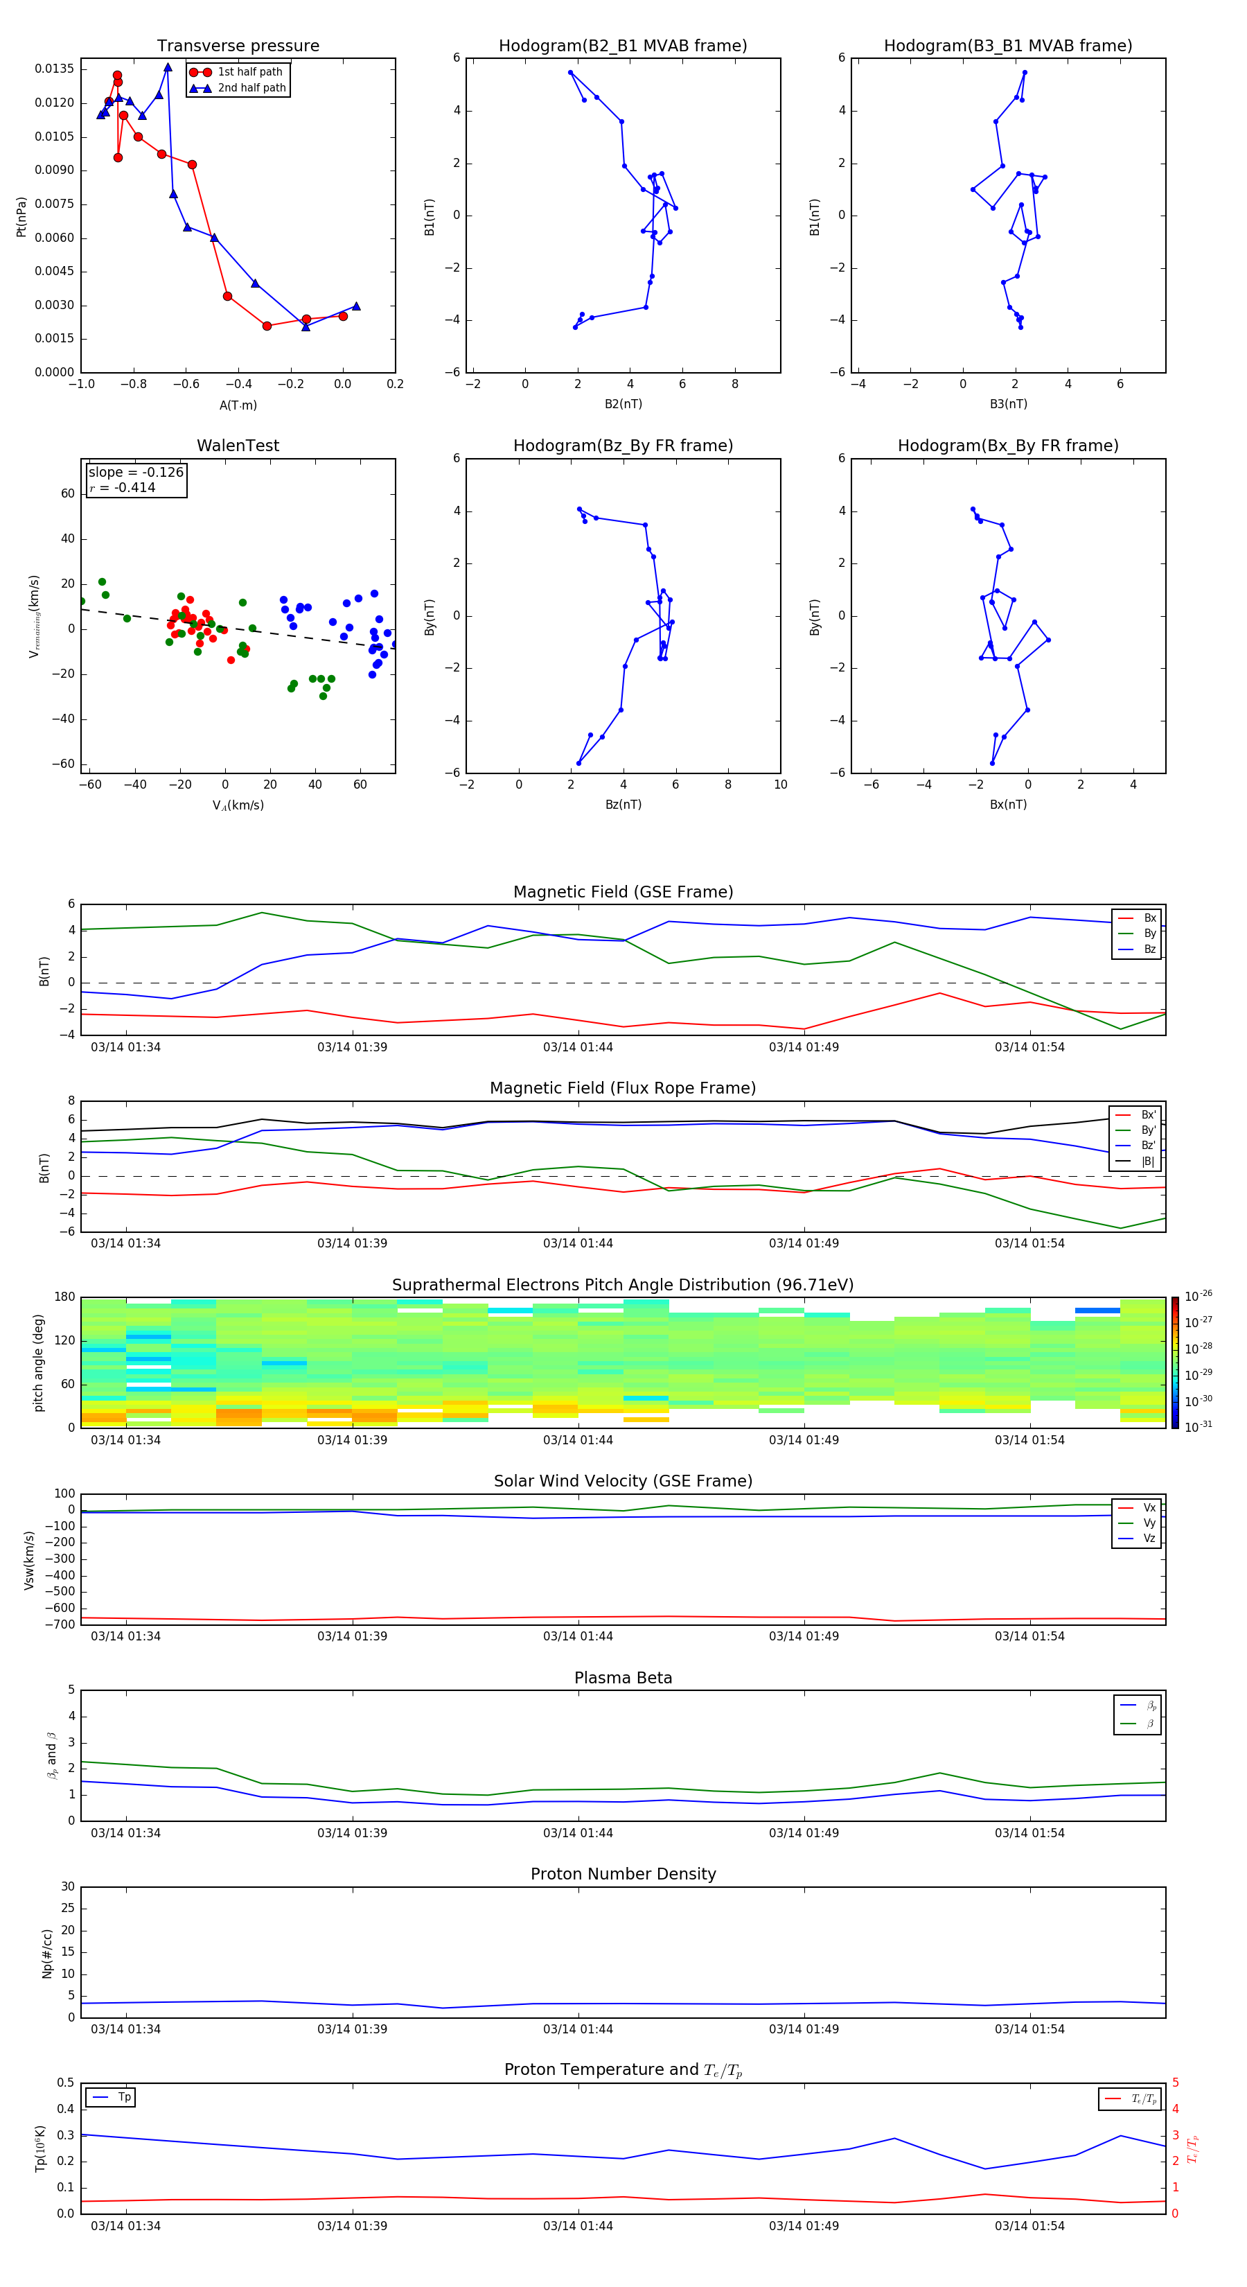Viewport: 1247px width, 2287px height.
Task: Click "03/14 01:34" tick under Proton Number Density panel
Action: (x=126, y=2028)
